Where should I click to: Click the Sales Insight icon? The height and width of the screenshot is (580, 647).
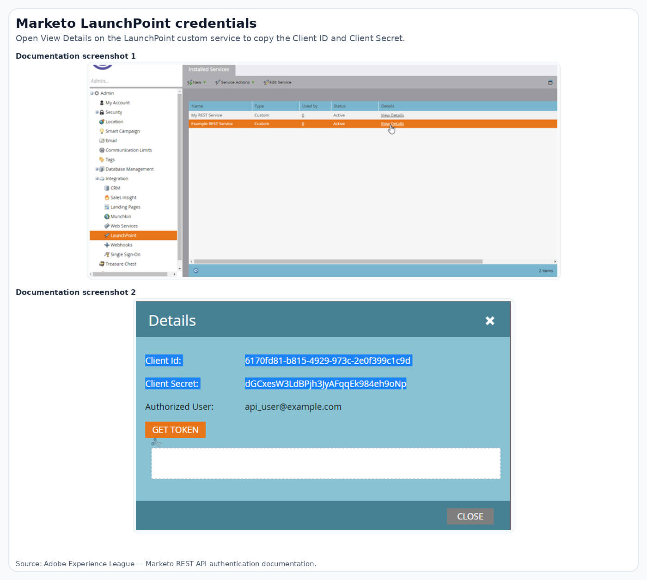107,197
